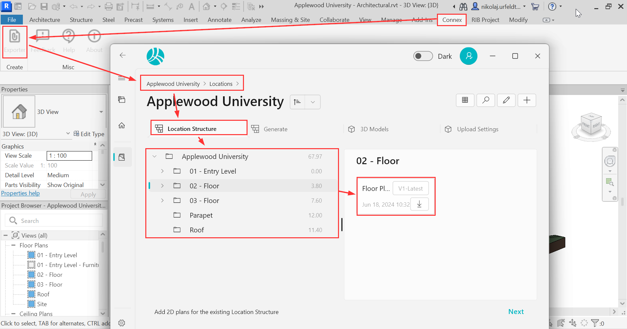Image resolution: width=627 pixels, height=329 pixels.
Task: Click the user profile avatar
Action: 468,56
